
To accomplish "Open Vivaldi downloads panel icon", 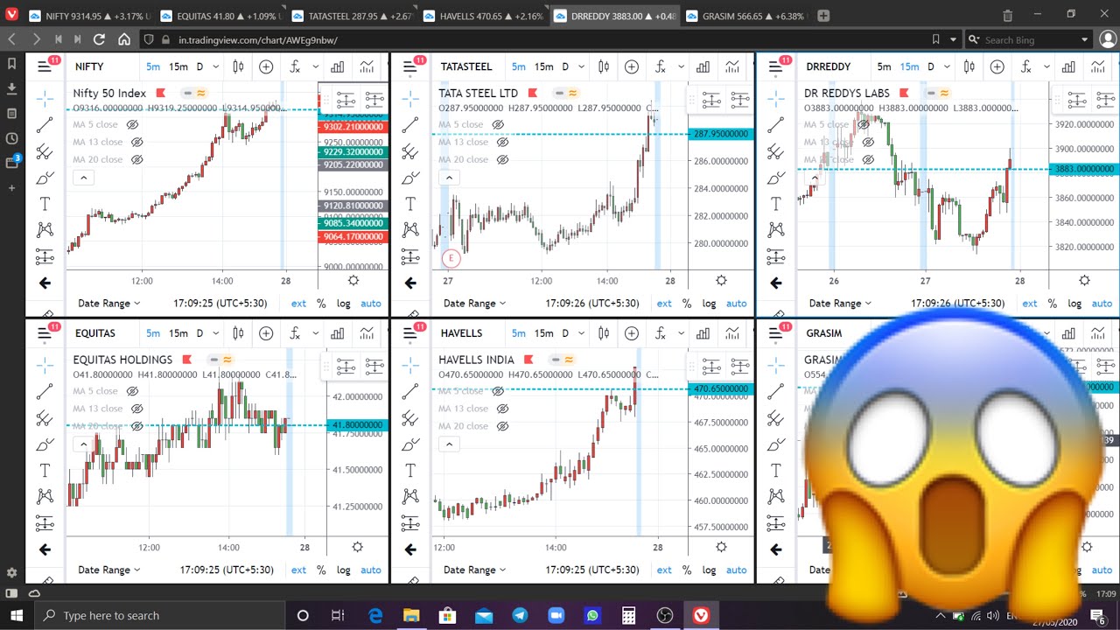I will (x=11, y=88).
